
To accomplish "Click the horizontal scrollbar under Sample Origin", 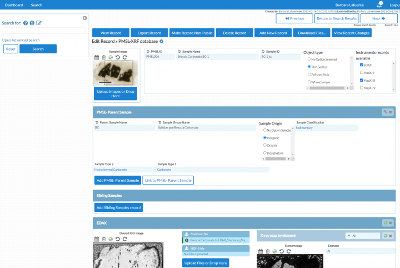I will click(275, 159).
